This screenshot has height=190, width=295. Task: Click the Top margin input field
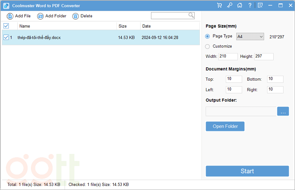tap(234, 79)
